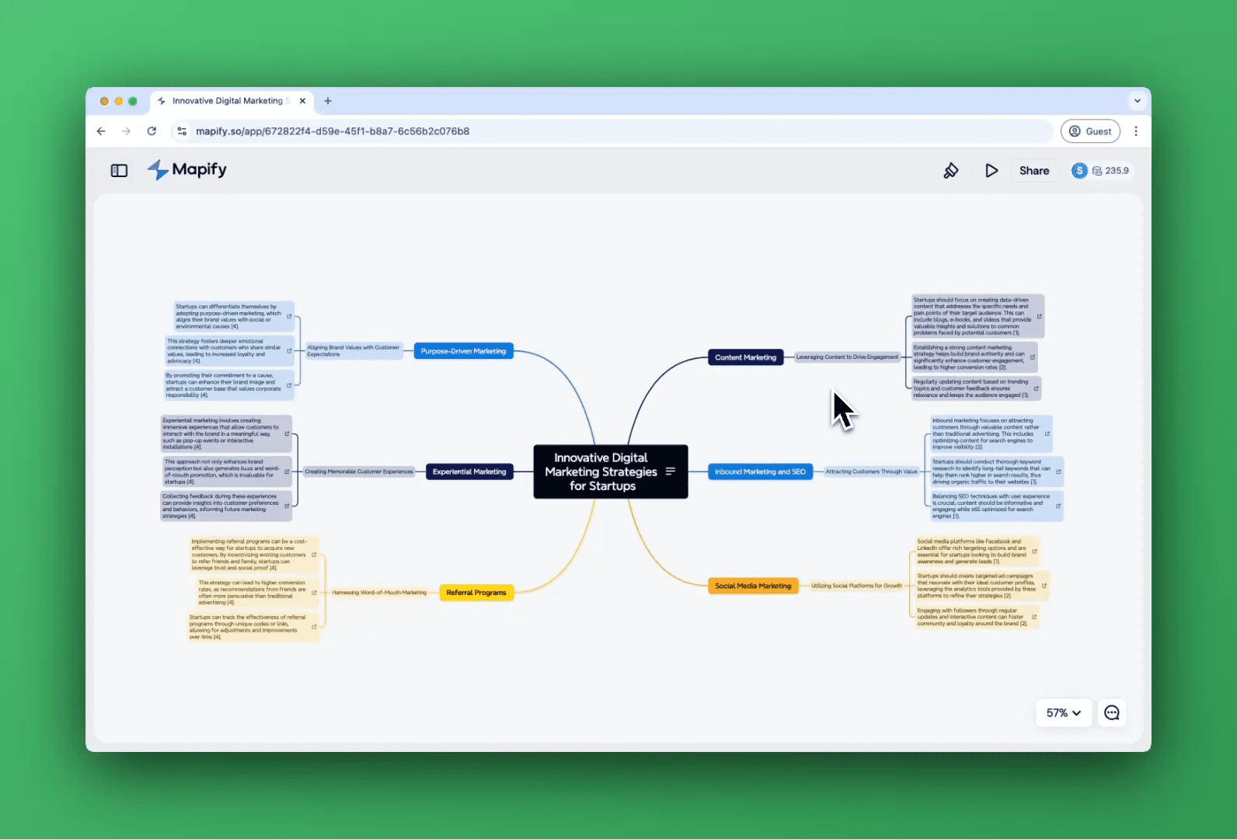Select the yellow Referral Programs node
This screenshot has height=839, width=1237.
click(476, 593)
